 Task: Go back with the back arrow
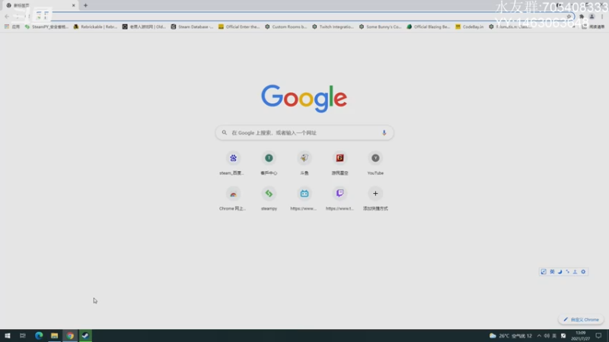[x=7, y=16]
